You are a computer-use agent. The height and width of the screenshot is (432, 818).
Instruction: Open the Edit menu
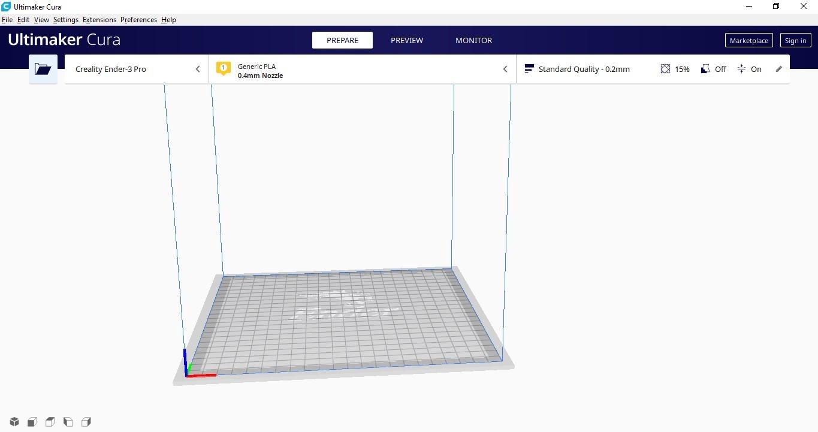pyautogui.click(x=23, y=20)
